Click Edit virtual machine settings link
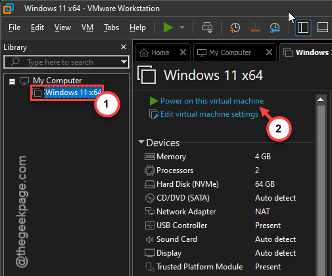This screenshot has height=276, width=332. point(209,114)
